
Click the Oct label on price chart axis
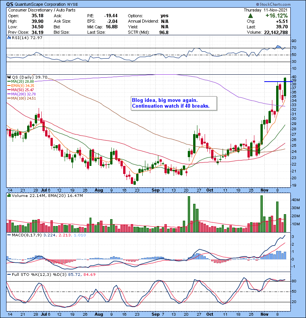point(210,190)
